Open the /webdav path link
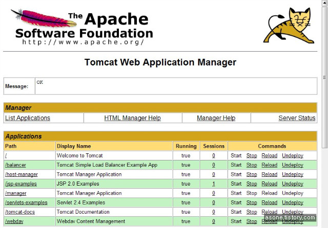 [x=14, y=221]
